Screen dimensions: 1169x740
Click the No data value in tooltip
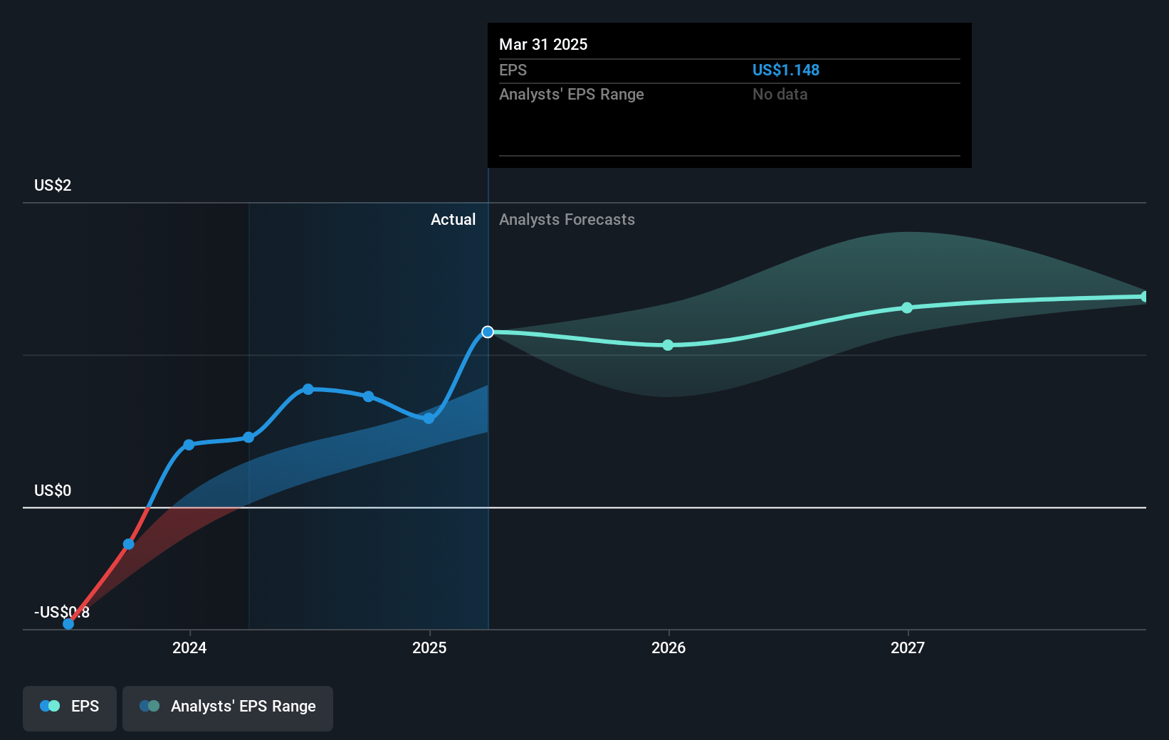[780, 94]
